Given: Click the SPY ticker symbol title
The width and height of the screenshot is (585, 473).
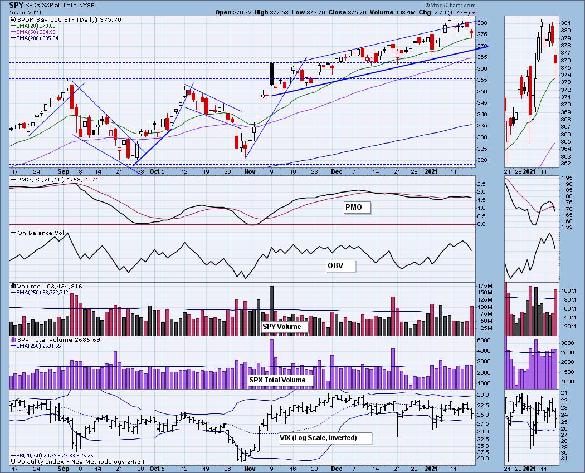Looking at the screenshot, I should [x=15, y=5].
